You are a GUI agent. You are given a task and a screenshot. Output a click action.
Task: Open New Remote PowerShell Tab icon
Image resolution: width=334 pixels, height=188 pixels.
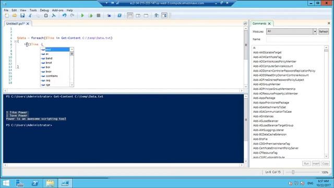tap(109, 15)
